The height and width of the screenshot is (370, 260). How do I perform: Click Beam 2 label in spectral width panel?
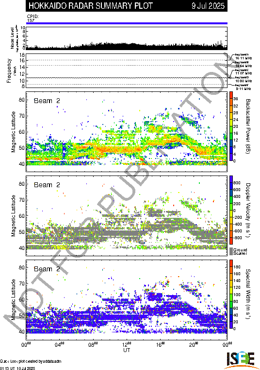(x=47, y=269)
